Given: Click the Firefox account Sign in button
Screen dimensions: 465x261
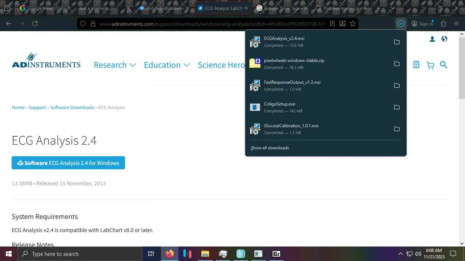Looking at the screenshot, I should pyautogui.click(x=422, y=24).
